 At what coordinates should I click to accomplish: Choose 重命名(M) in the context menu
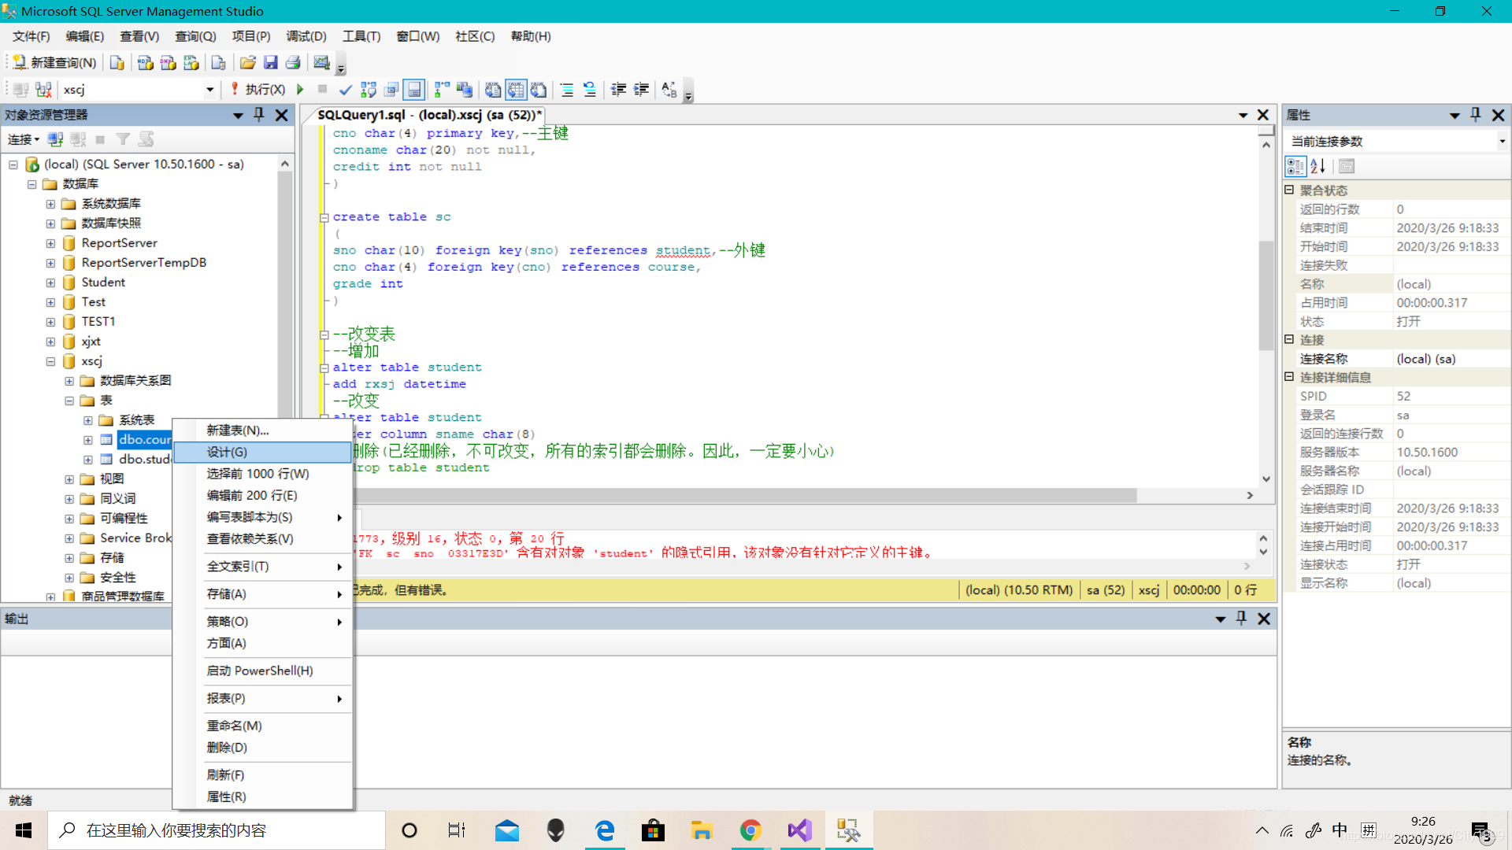pyautogui.click(x=262, y=725)
